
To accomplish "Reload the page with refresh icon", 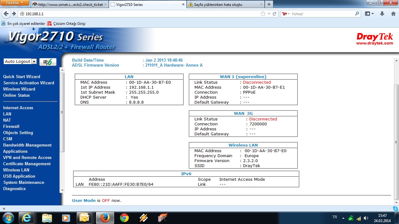I will pos(275,14).
